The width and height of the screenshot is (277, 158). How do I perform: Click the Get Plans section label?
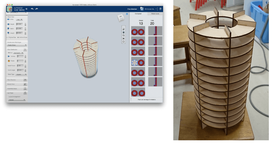10,93
